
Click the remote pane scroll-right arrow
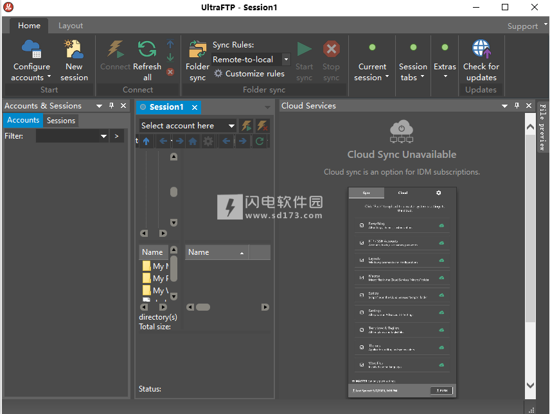[x=265, y=307]
